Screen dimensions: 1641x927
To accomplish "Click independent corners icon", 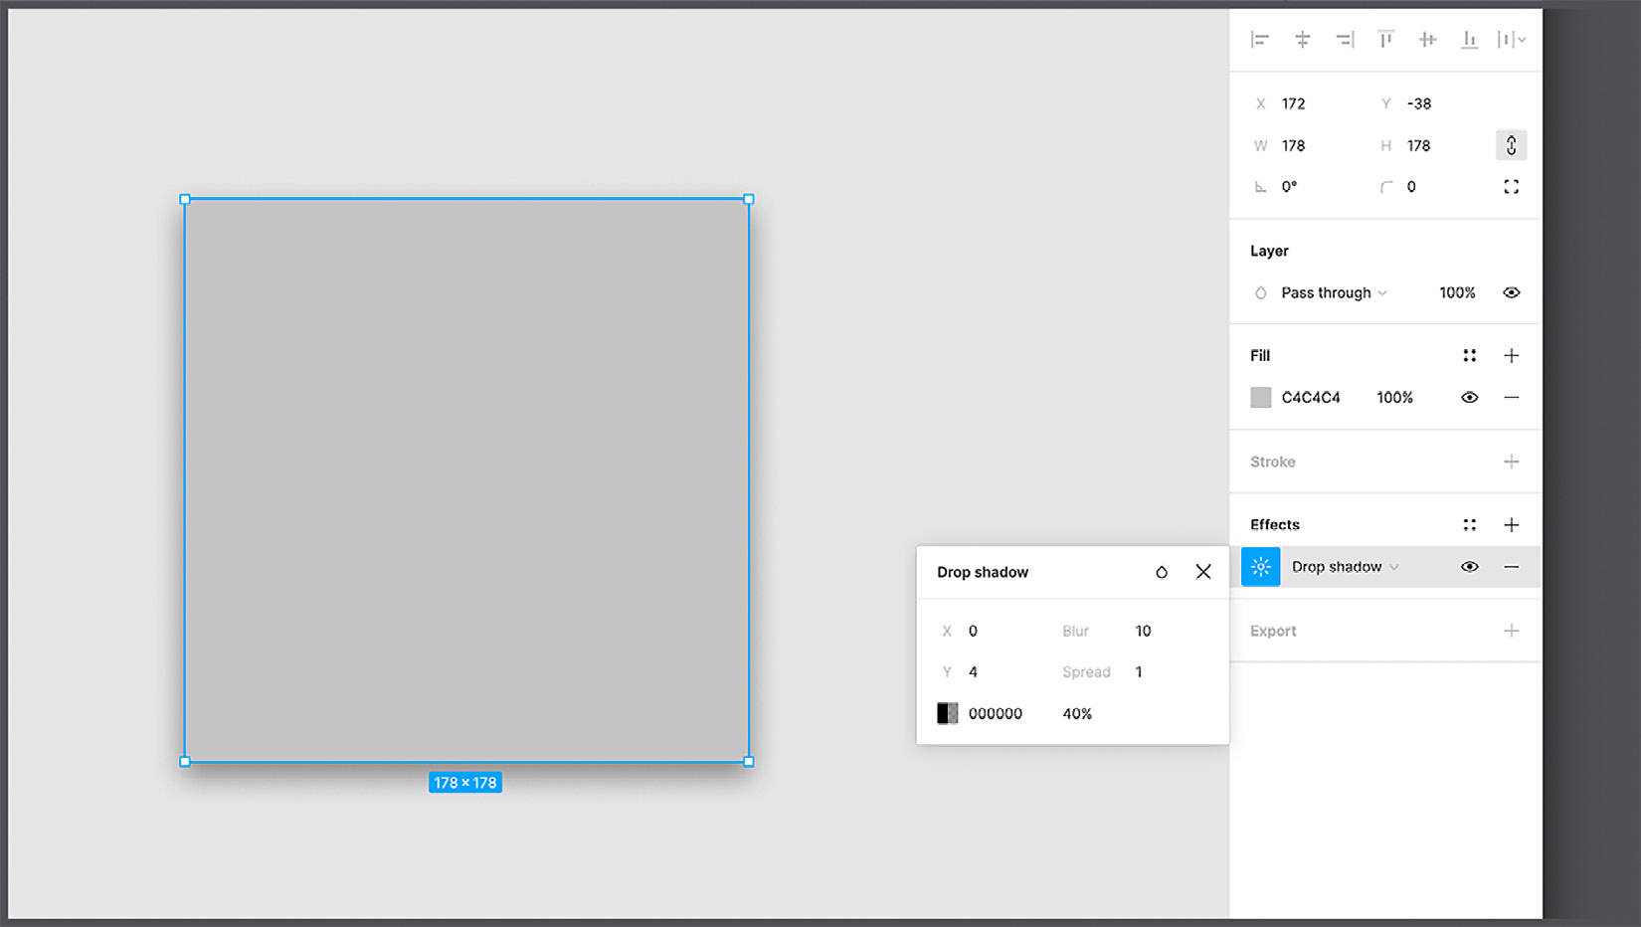I will (x=1511, y=187).
